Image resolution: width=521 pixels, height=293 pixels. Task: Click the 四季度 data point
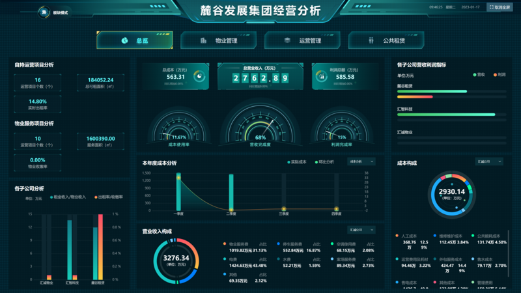336,209
